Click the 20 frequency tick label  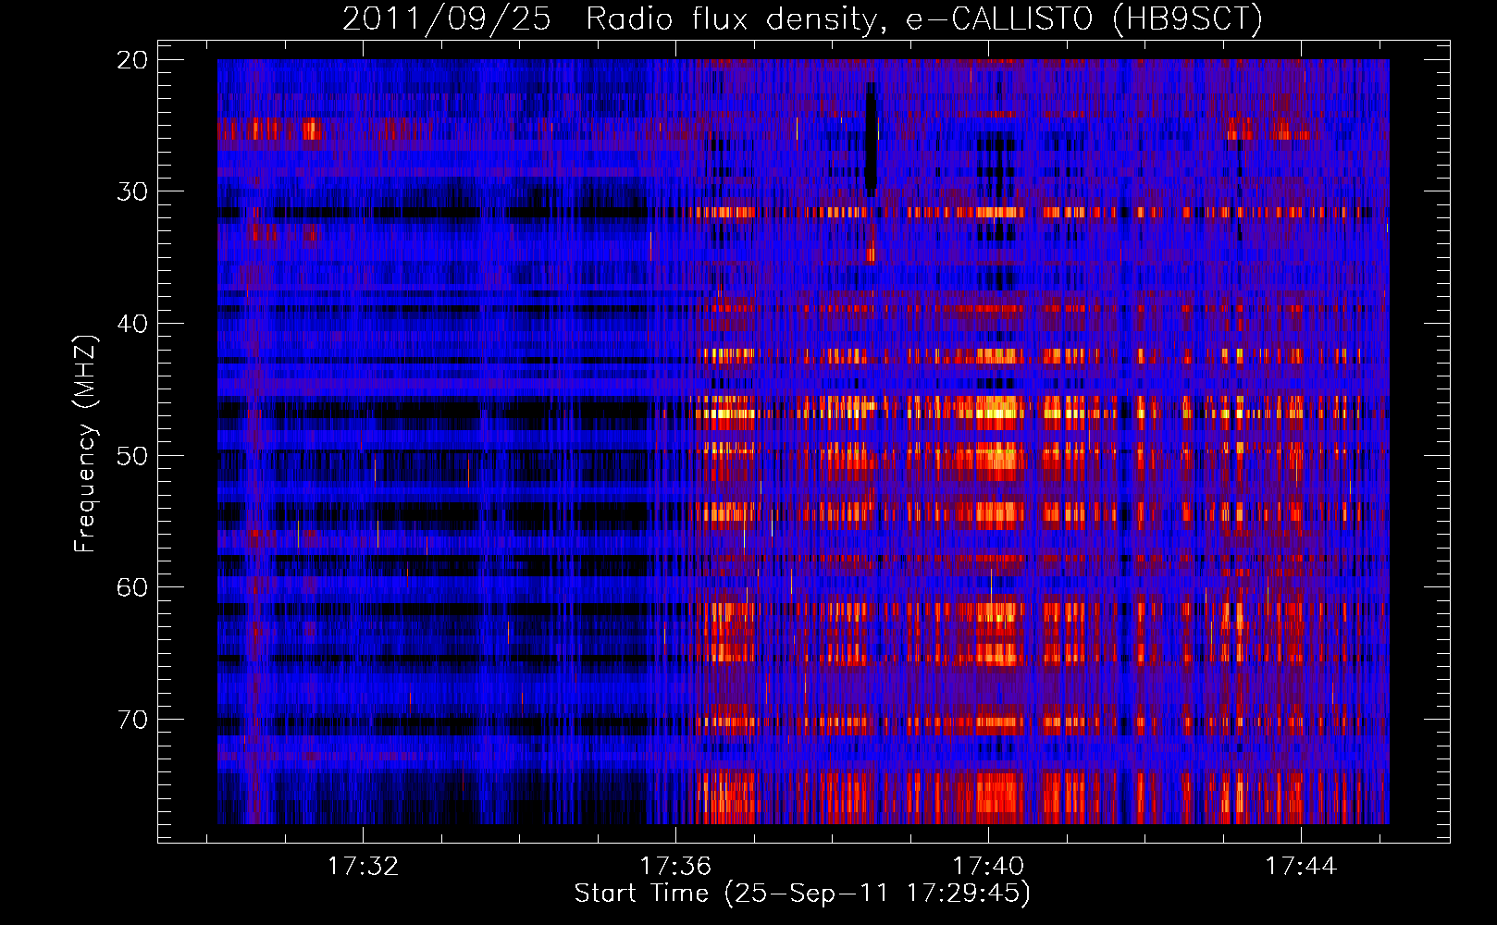(133, 60)
